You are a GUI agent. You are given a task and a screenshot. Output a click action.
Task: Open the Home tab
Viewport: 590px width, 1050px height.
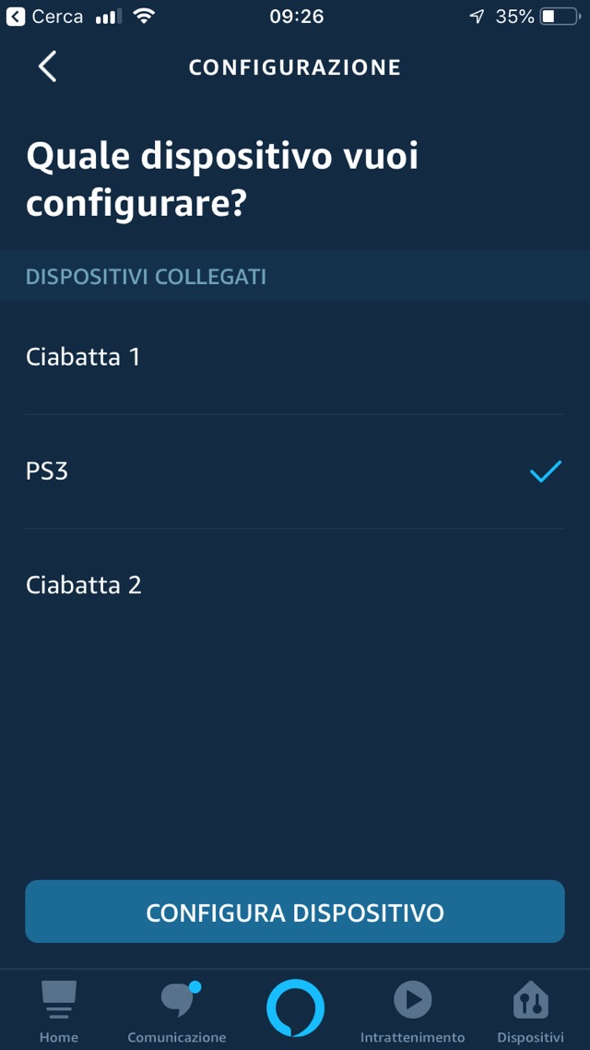59,1011
